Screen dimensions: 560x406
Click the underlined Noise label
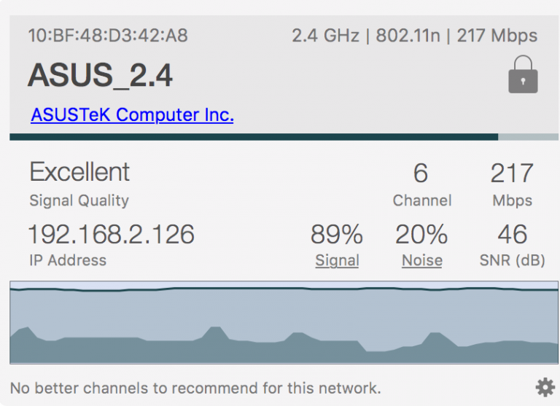pyautogui.click(x=421, y=260)
